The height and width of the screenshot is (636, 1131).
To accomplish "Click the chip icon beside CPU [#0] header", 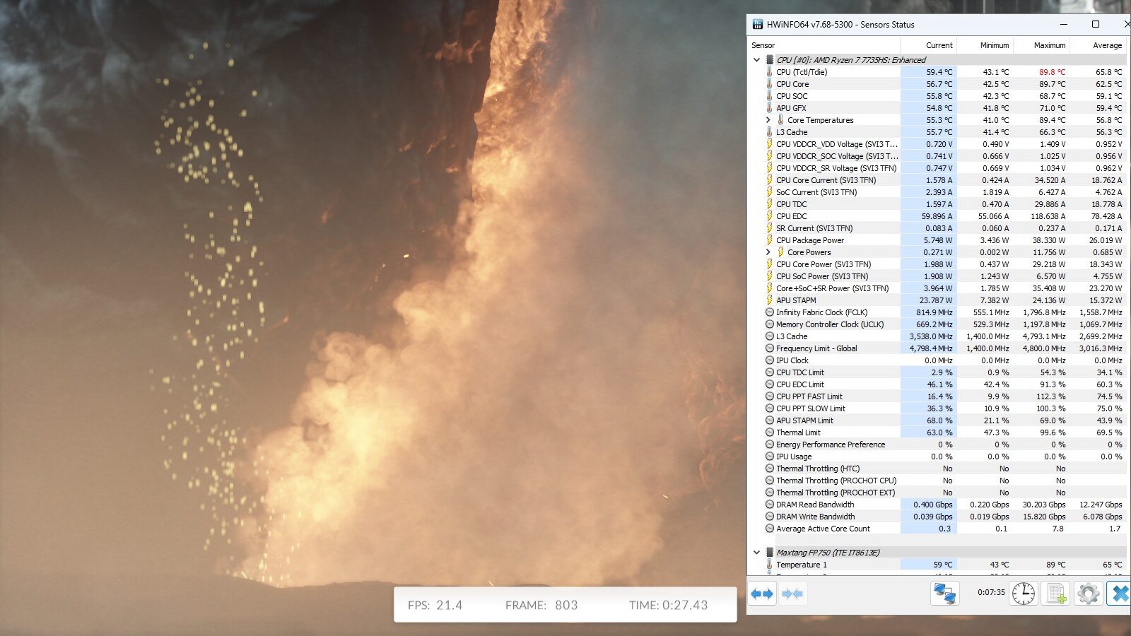I will (769, 60).
